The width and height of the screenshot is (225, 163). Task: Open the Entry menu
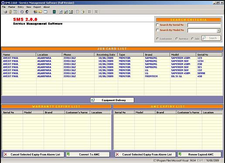pyautogui.click(x=20, y=7)
